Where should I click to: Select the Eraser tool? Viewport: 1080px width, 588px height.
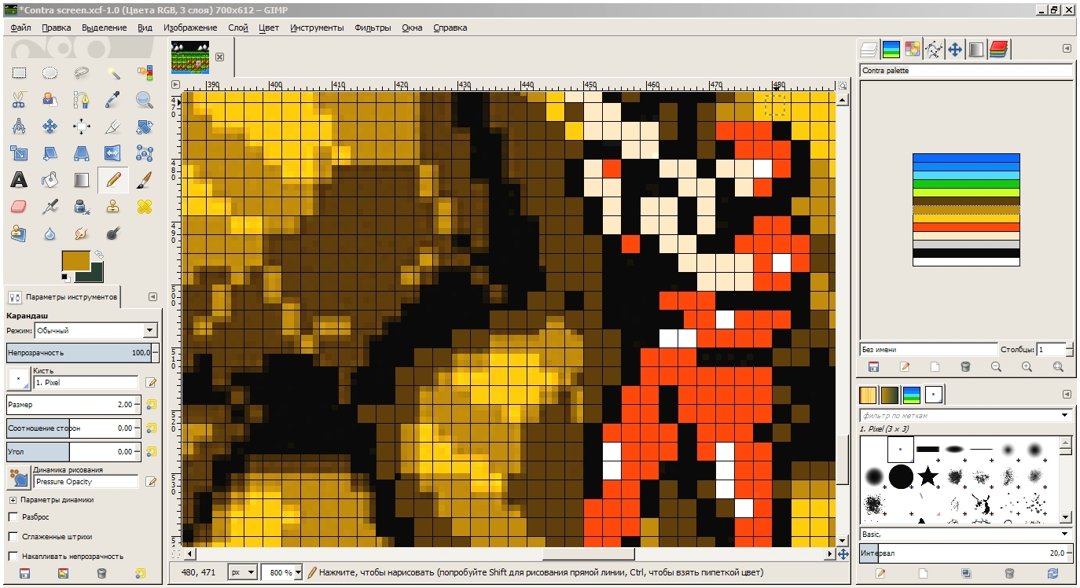tap(19, 207)
